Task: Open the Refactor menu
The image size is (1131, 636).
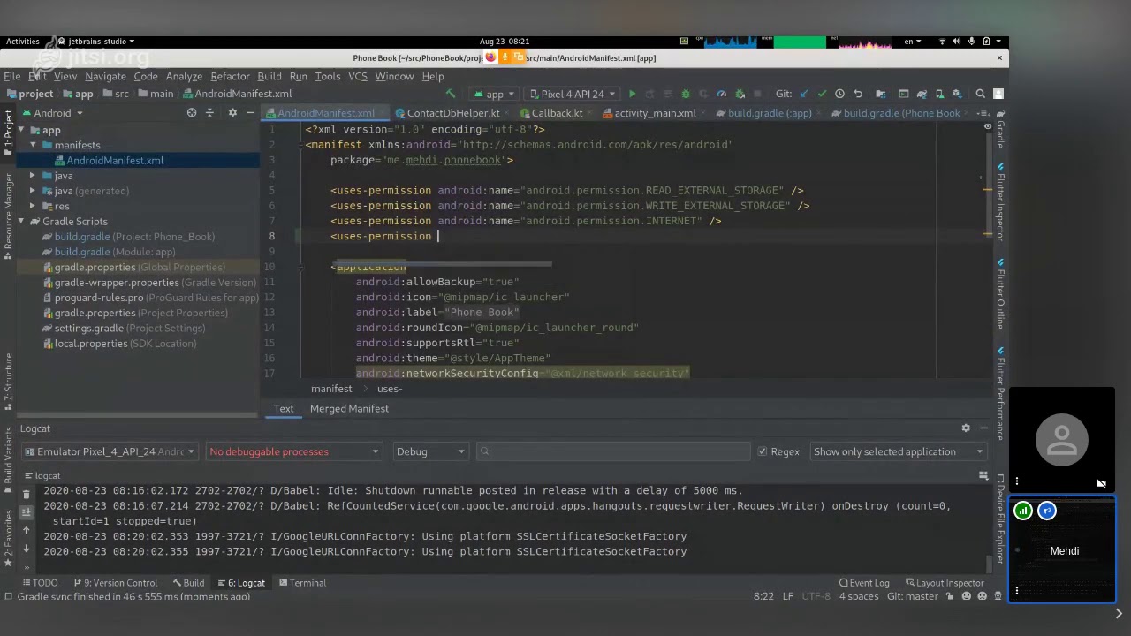Action: coord(230,77)
